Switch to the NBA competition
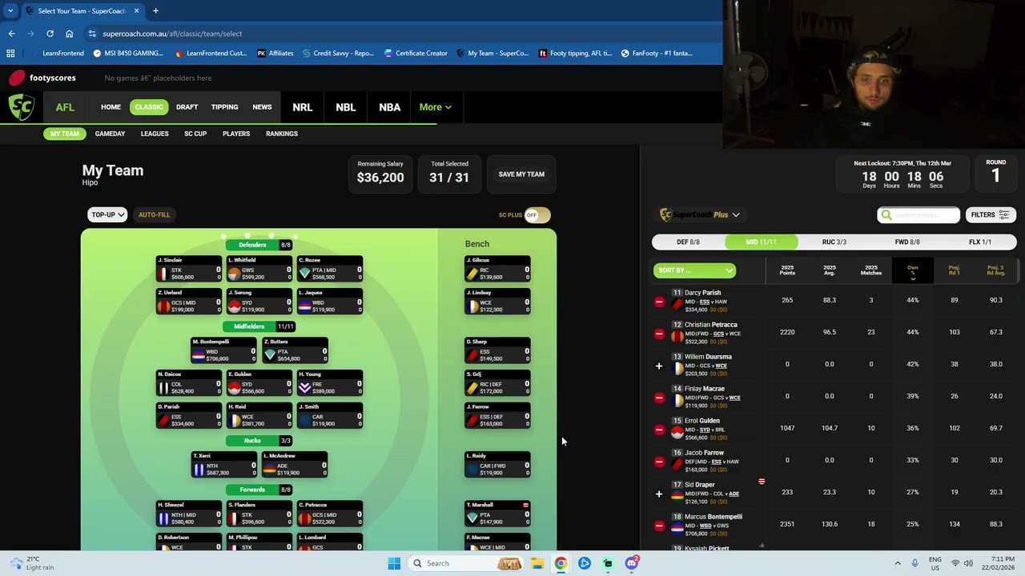Image resolution: width=1025 pixels, height=576 pixels. coord(389,107)
